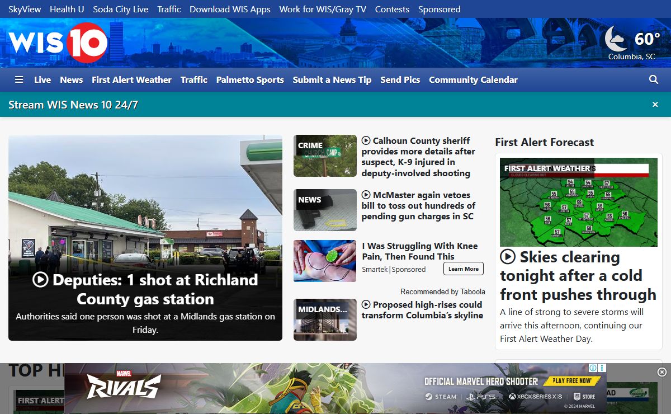This screenshot has height=414, width=671.
Task: Open the Contests page
Action: point(392,9)
